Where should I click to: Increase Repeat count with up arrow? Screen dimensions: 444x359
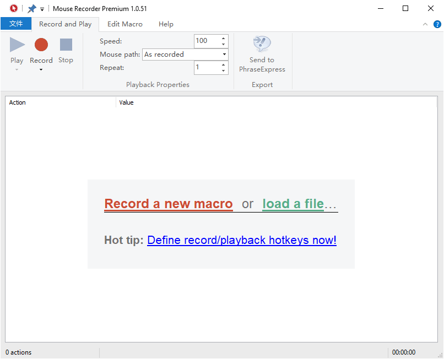[224, 65]
